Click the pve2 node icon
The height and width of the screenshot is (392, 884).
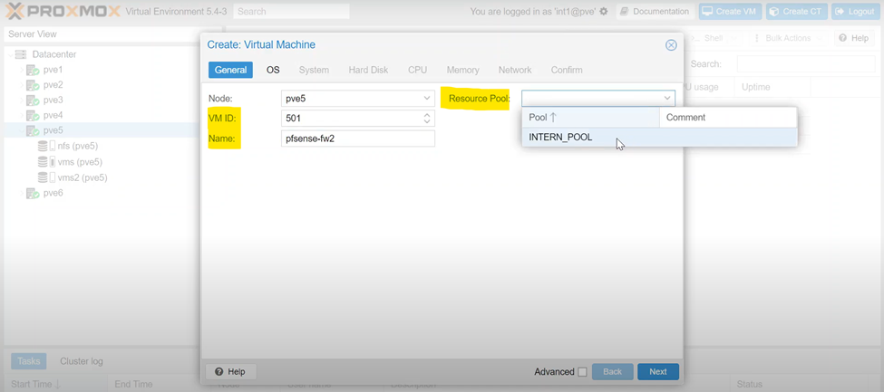[33, 85]
